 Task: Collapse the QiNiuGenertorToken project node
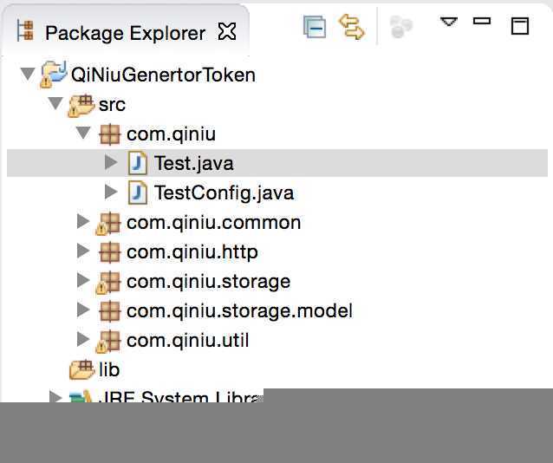pos(28,74)
